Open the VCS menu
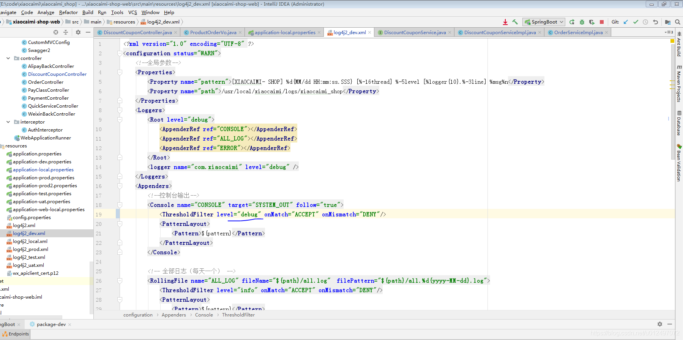This screenshot has height=340, width=683. point(132,12)
